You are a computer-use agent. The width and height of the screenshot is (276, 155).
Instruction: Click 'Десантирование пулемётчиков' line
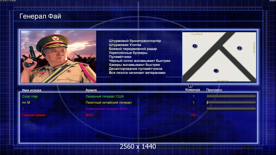pyautogui.click(x=135, y=69)
